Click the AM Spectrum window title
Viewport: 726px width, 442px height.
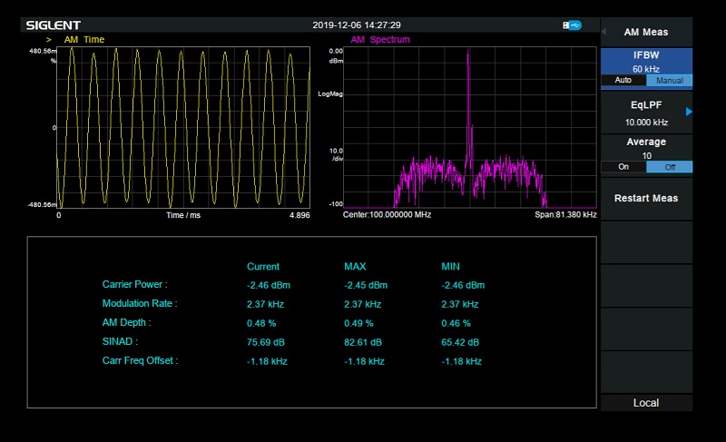point(379,40)
